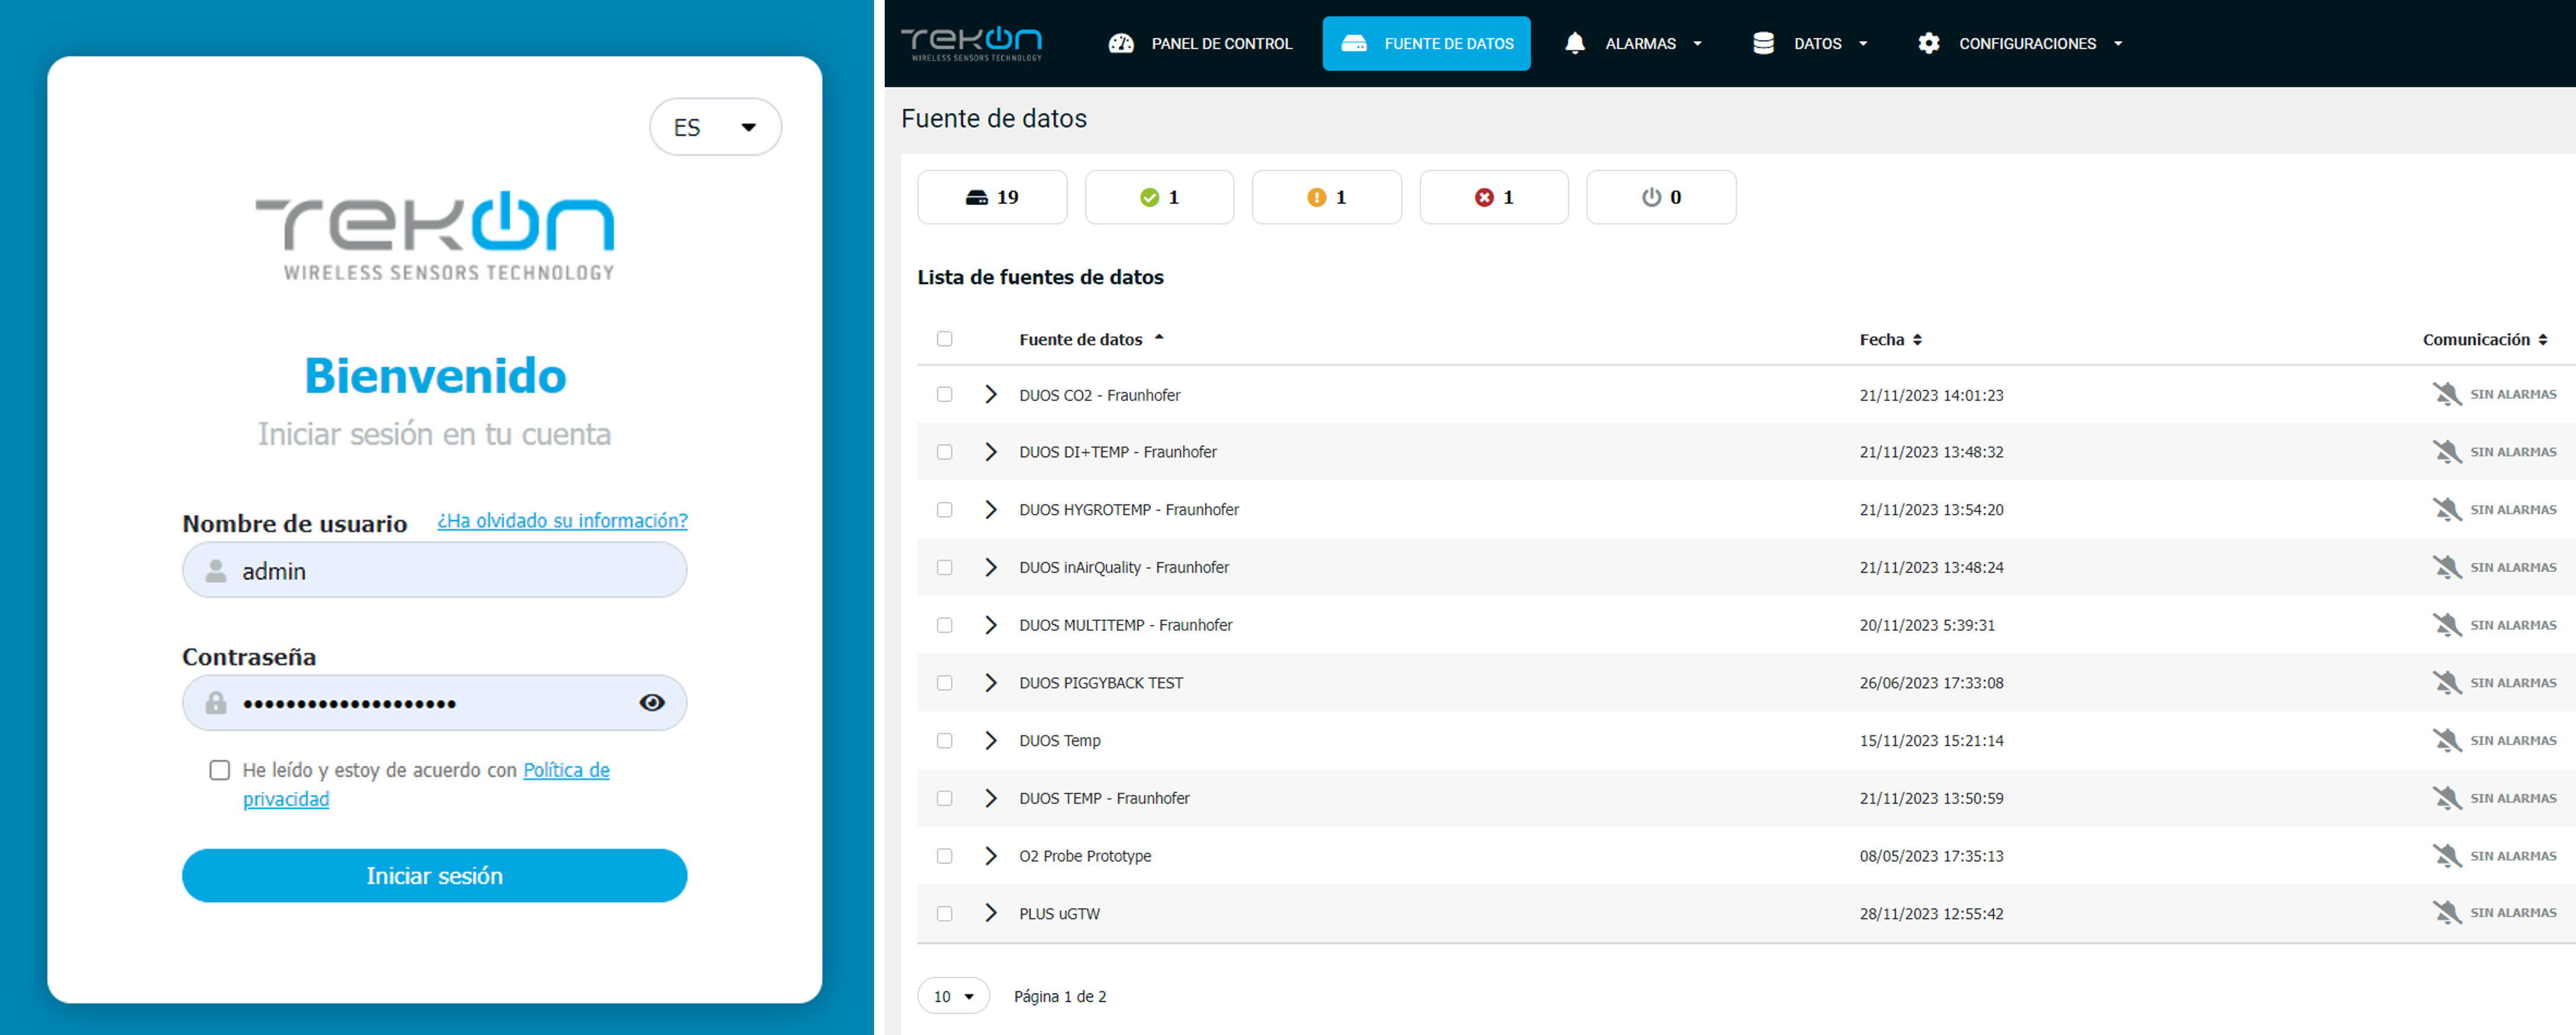Expand the DUOS MULTITEMP - Fraunhofer row
Screen dimensions: 2576x1035
pos(990,625)
